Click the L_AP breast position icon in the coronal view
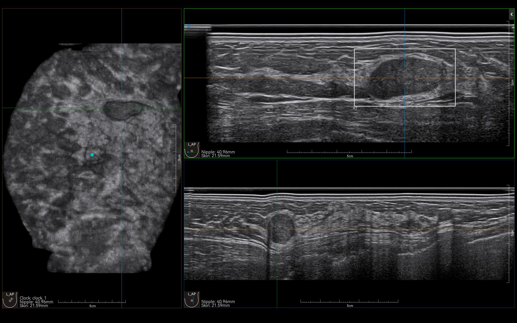Screen dimensions: 517x323 tap(10, 299)
